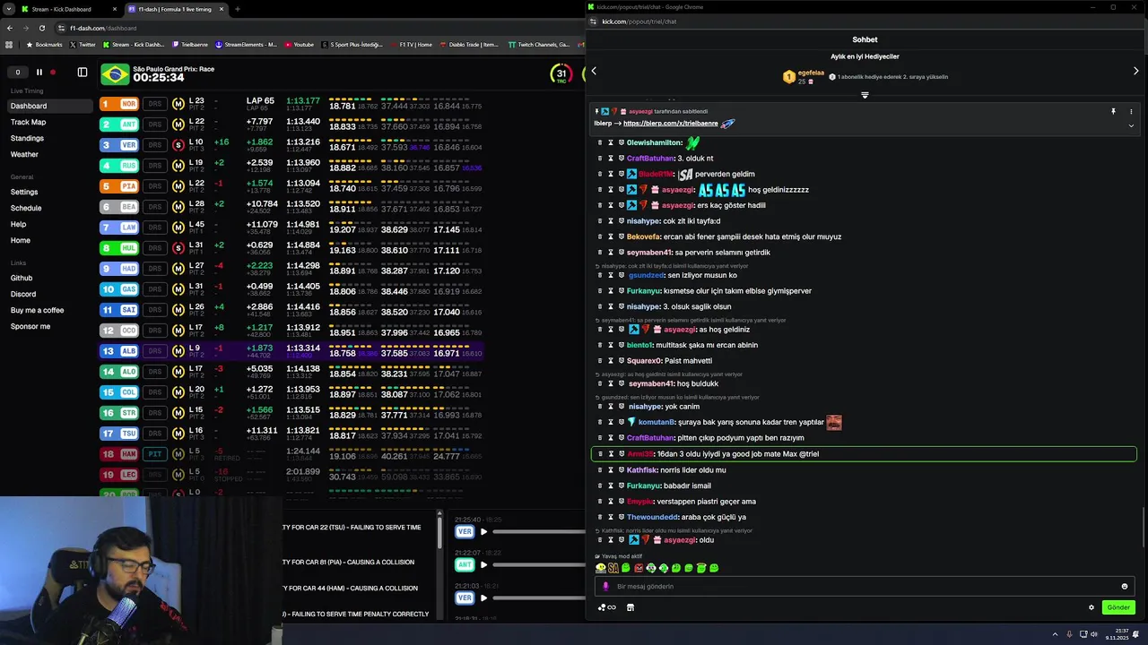Click username Bekovefa in chat
1148x645 pixels.
click(x=643, y=236)
